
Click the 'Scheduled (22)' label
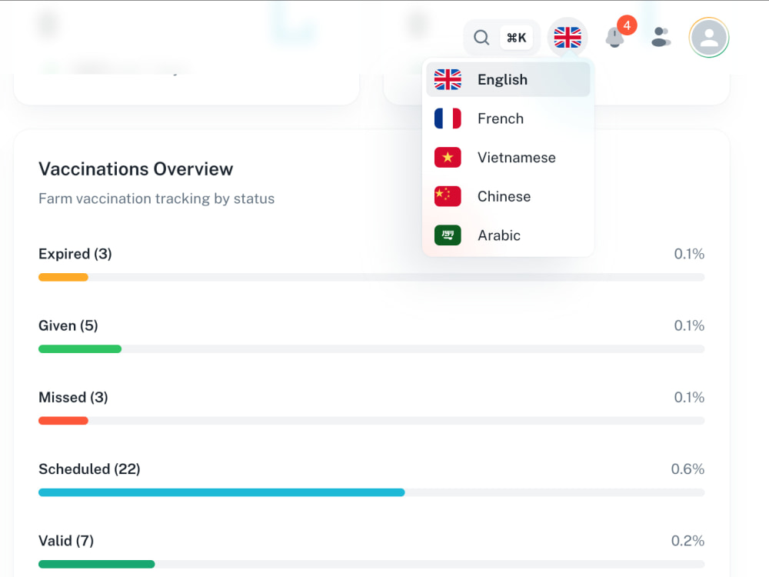pyautogui.click(x=89, y=469)
